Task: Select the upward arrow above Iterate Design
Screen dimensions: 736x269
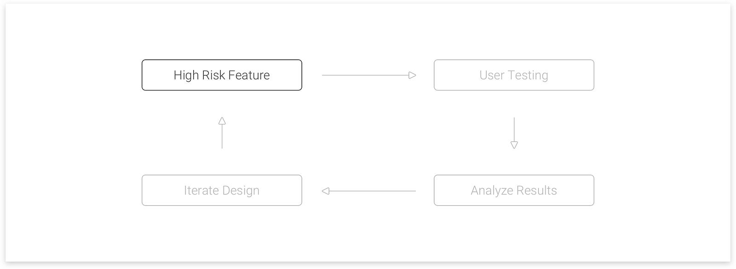Action: click(x=222, y=133)
